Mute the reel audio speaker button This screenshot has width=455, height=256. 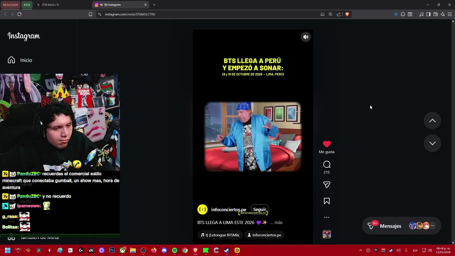coord(306,37)
